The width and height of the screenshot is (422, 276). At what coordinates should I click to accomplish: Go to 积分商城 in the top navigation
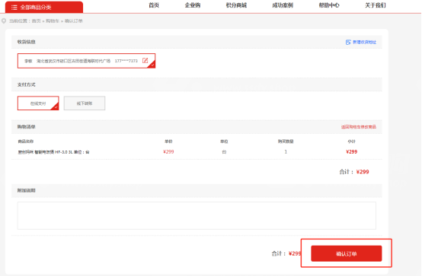coord(236,5)
